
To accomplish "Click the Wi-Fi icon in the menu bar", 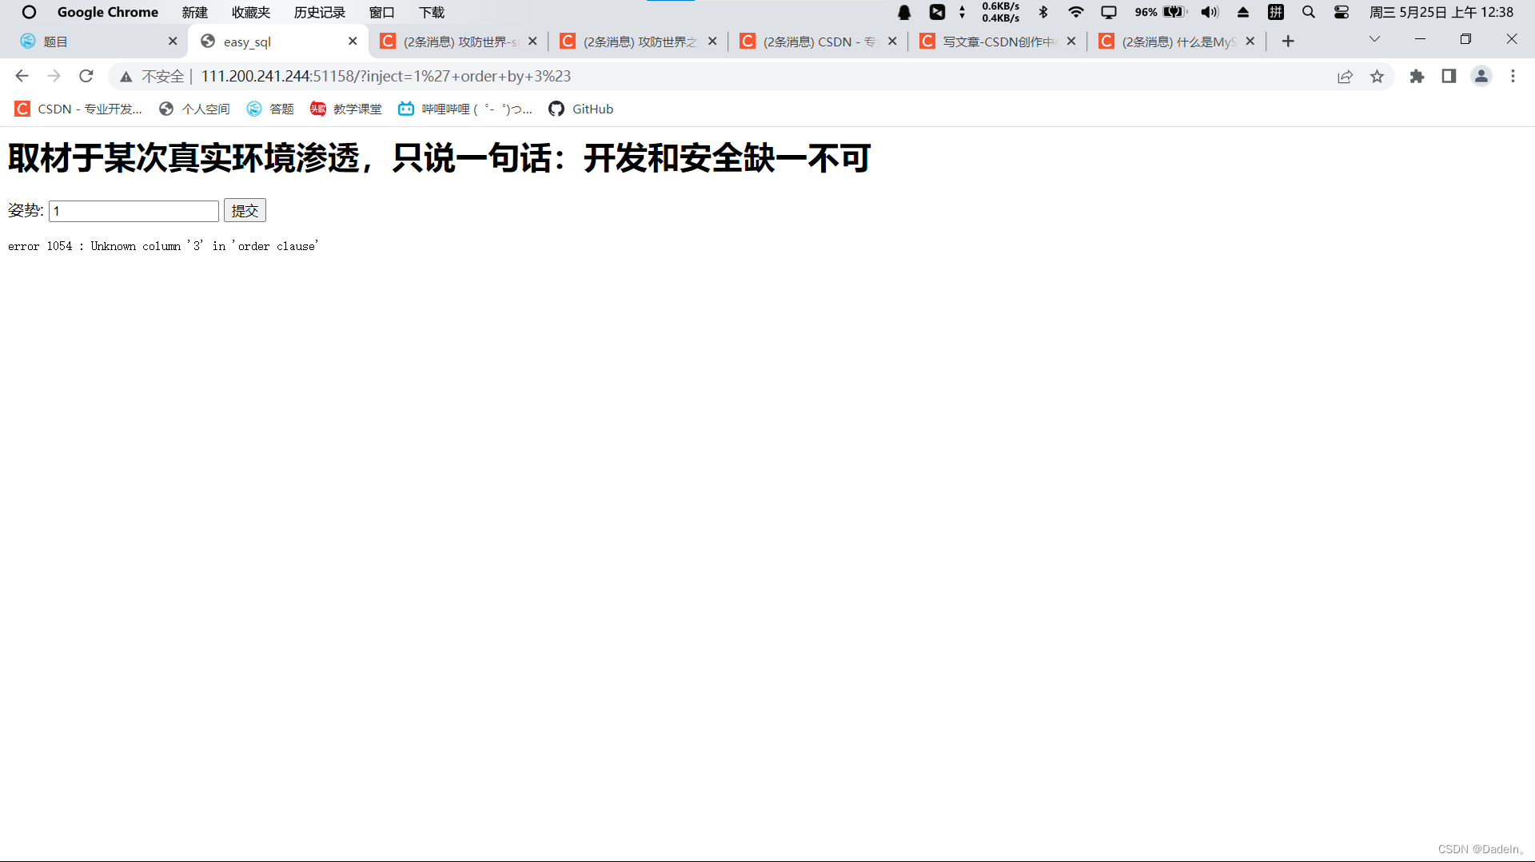I will click(1077, 12).
